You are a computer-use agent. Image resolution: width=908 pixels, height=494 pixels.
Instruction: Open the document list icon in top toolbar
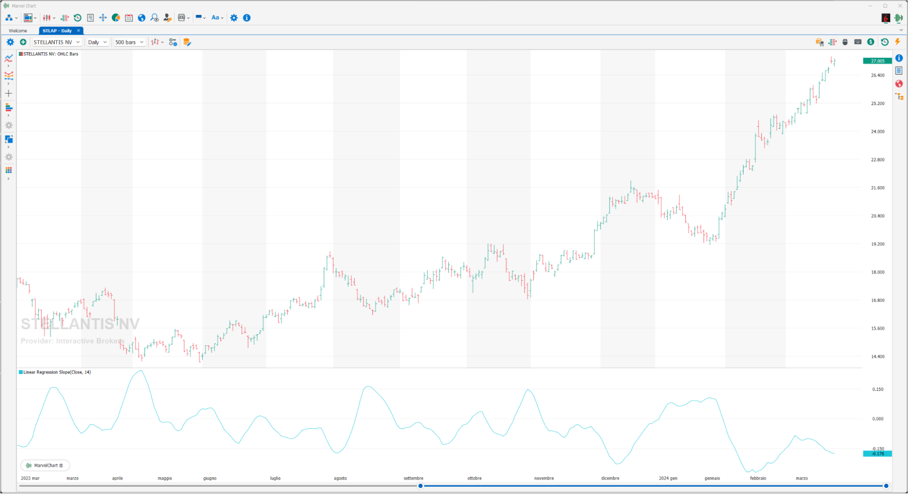pyautogui.click(x=90, y=18)
